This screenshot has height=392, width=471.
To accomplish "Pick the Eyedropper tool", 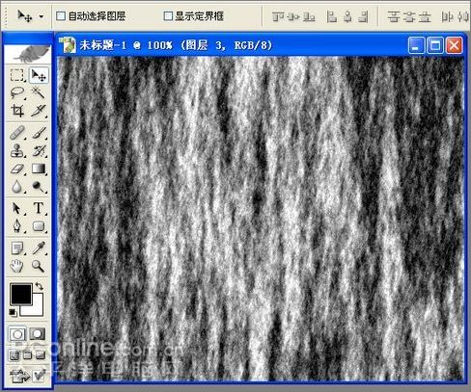I will (x=39, y=248).
